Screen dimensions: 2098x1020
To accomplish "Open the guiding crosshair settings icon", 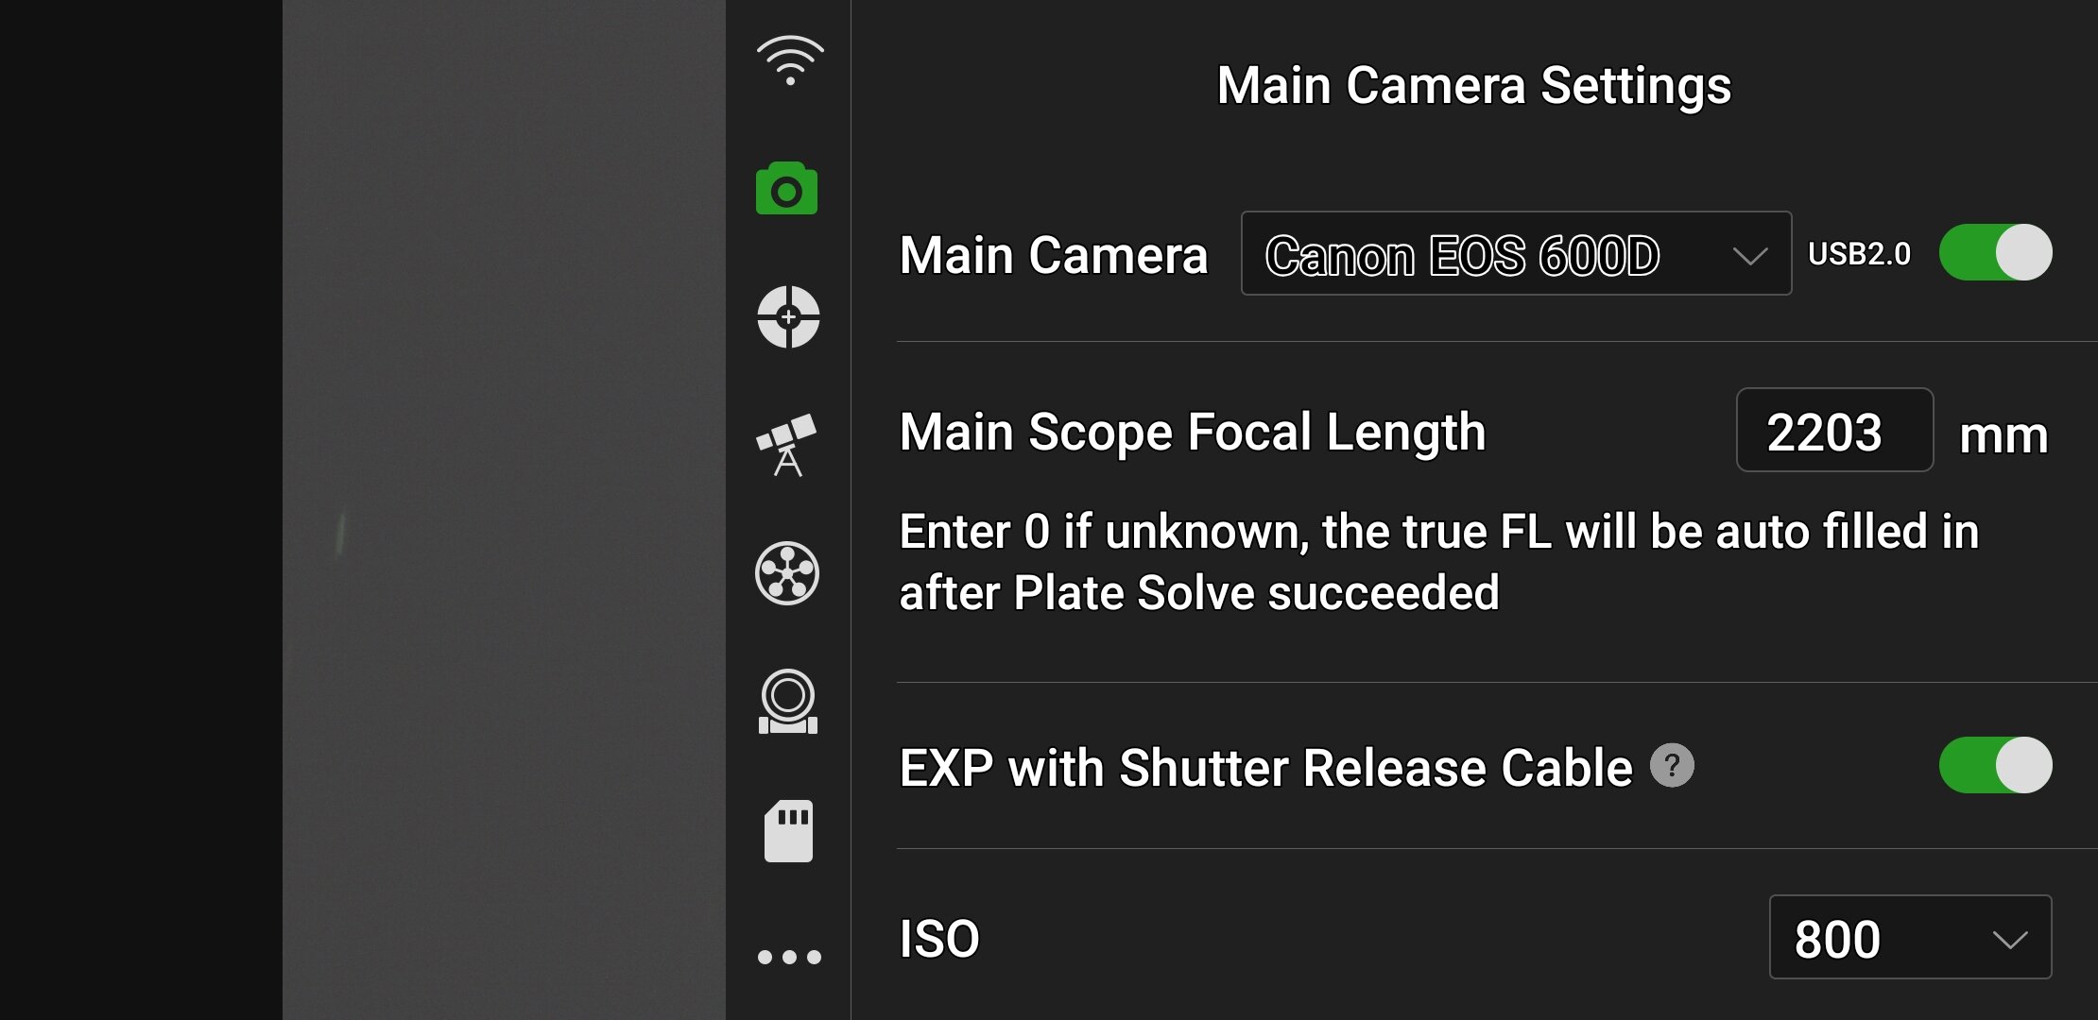I will tap(788, 317).
